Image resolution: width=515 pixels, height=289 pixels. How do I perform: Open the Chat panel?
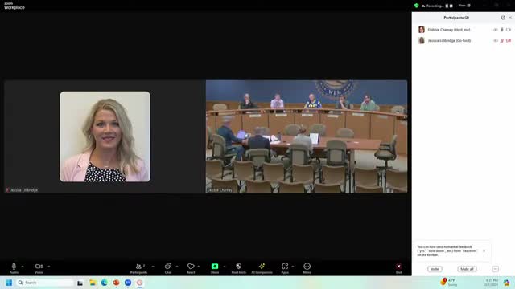168,268
